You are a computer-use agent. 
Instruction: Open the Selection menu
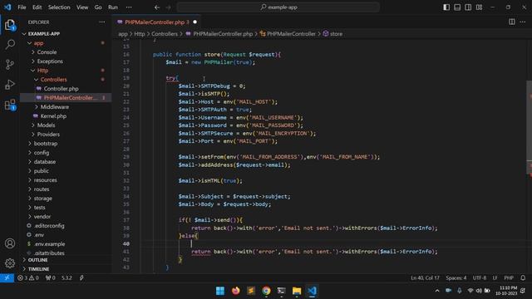click(x=59, y=7)
